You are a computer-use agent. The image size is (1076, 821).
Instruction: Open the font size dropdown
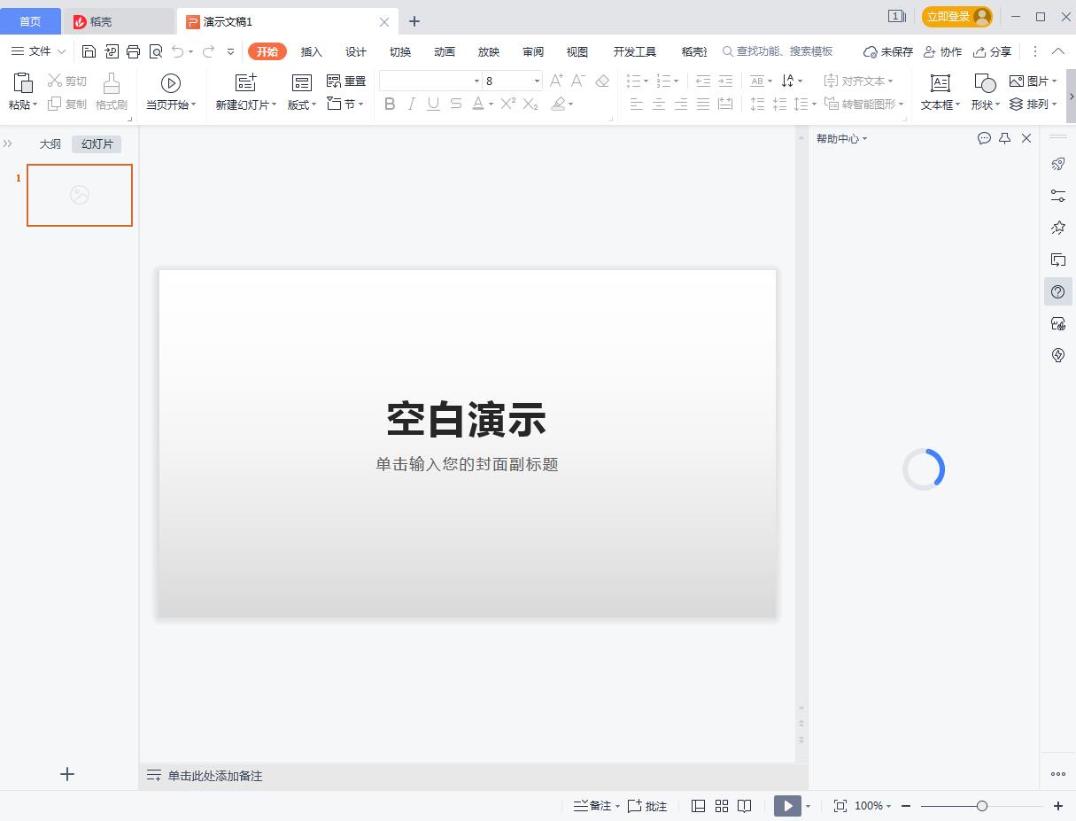pos(538,80)
